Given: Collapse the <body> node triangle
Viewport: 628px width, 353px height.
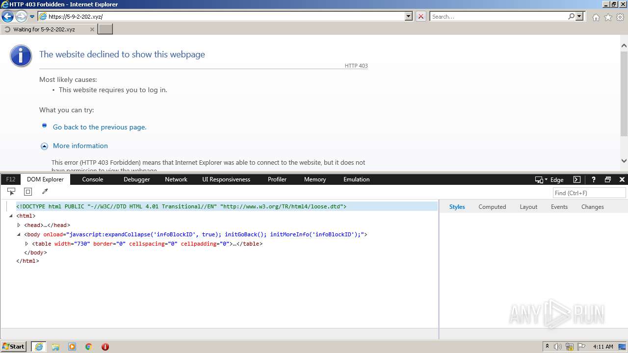Looking at the screenshot, I should tap(19, 235).
